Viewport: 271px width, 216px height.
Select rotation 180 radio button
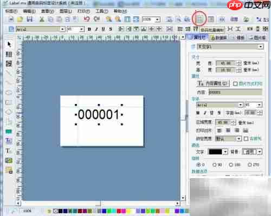[x=231, y=165]
